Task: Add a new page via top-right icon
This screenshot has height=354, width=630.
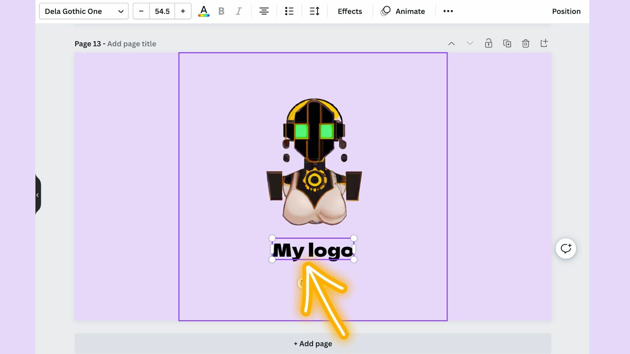Action: [x=544, y=43]
